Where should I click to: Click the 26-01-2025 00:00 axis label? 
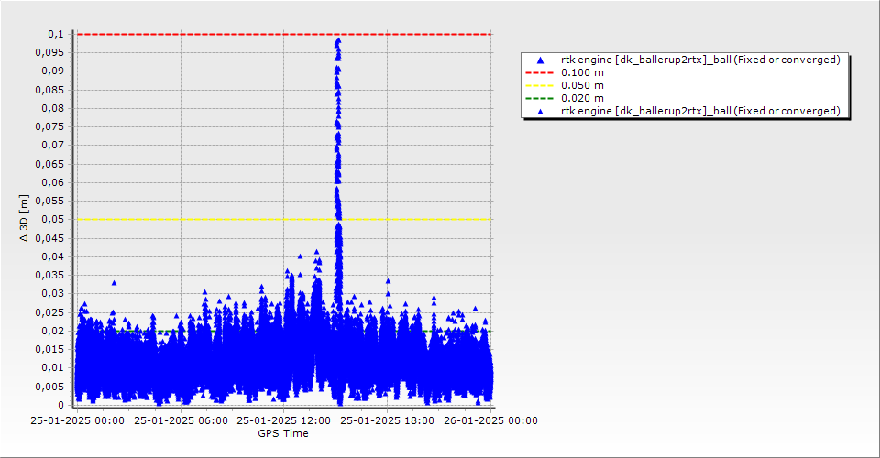[490, 420]
